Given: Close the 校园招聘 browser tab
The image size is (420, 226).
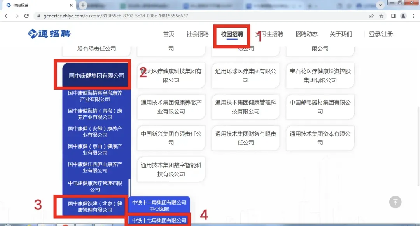Looking at the screenshot, I should pos(71,5).
